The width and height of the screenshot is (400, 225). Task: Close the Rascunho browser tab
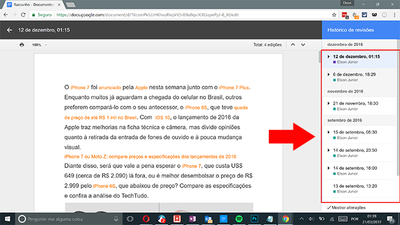click(59, 5)
